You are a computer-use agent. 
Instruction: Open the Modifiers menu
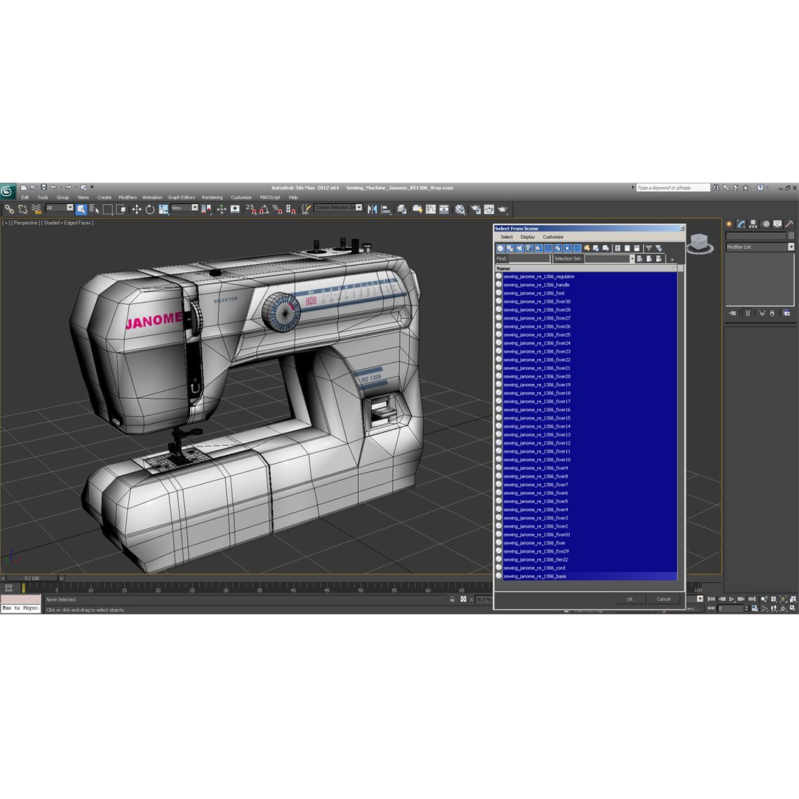point(127,198)
